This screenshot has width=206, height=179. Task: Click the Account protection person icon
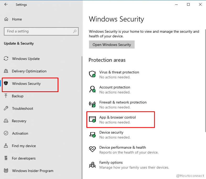click(x=92, y=89)
